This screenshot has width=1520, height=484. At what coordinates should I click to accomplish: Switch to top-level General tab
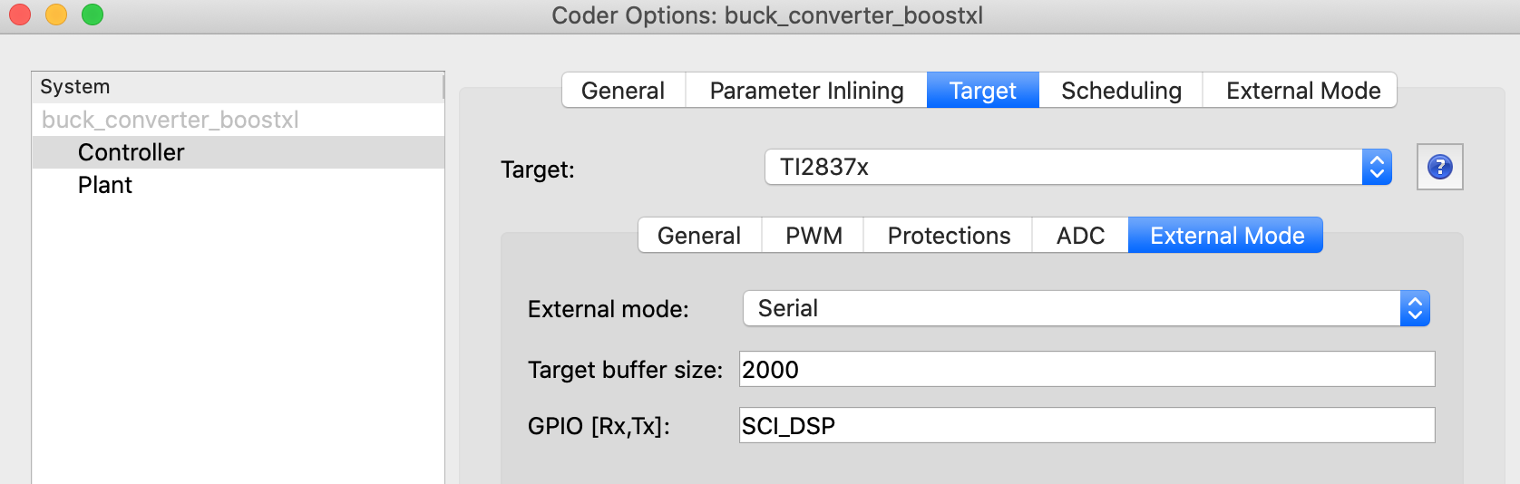[623, 91]
